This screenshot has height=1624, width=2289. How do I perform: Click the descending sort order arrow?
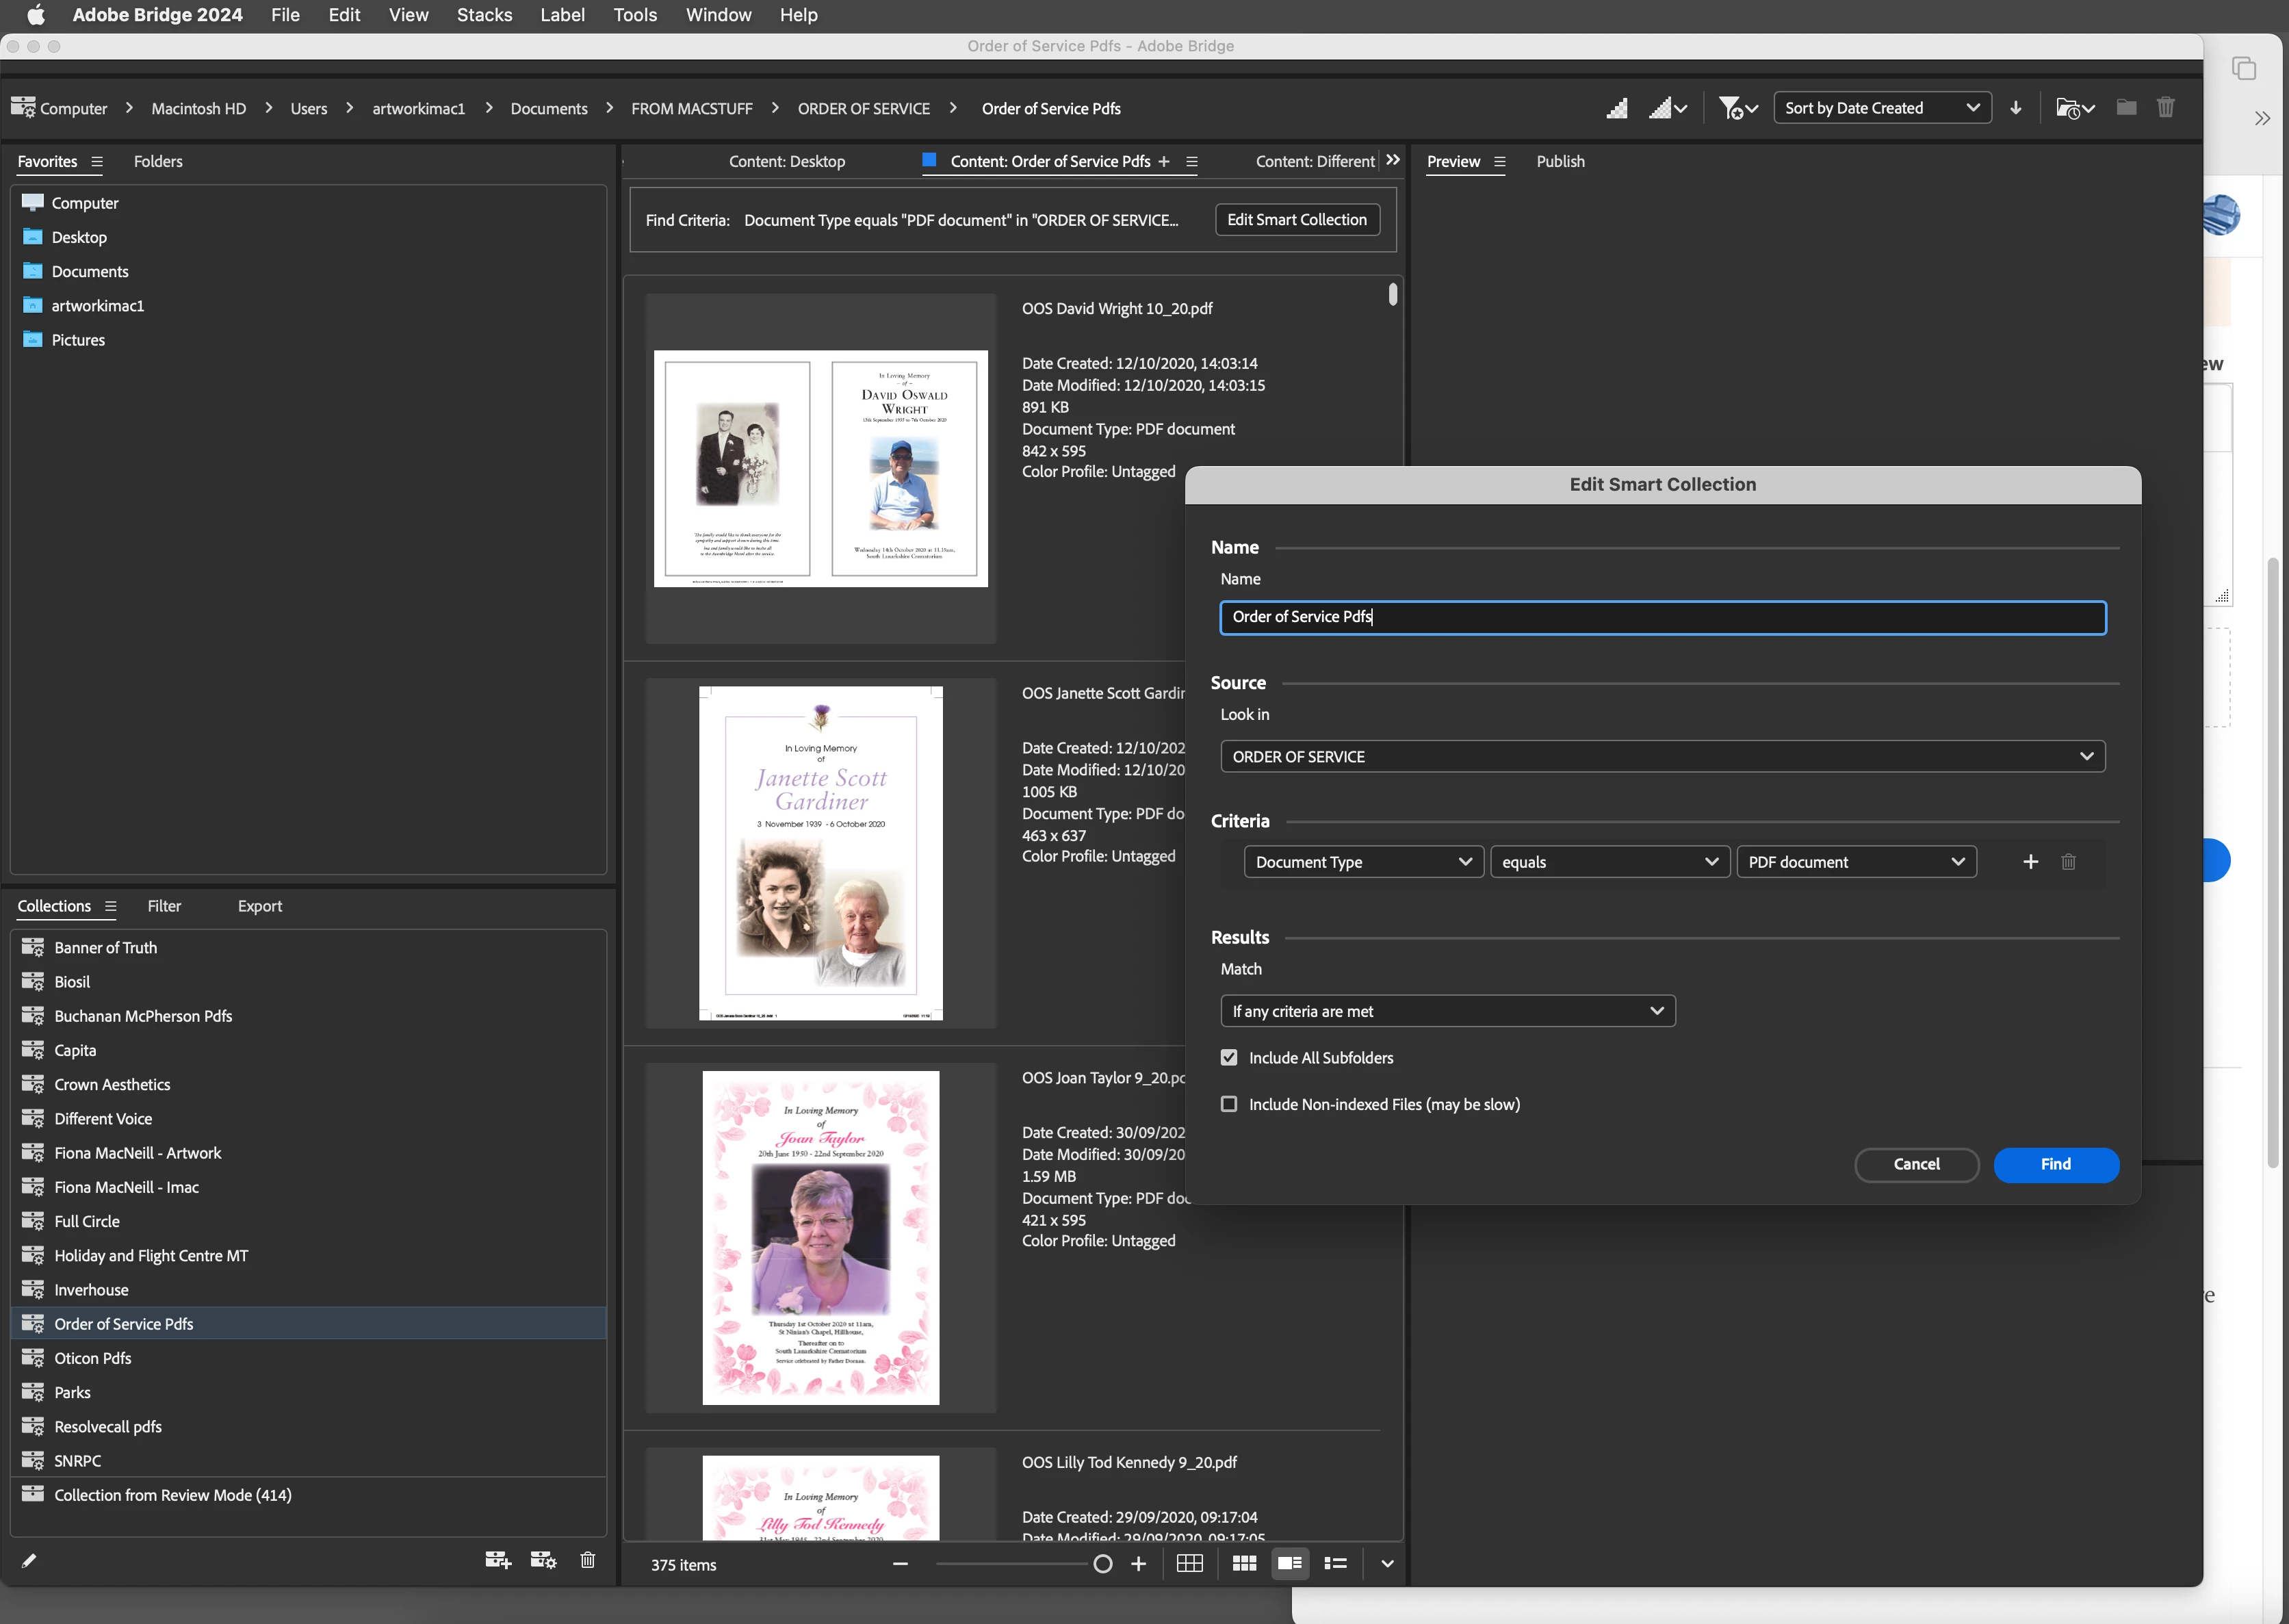2015,108
